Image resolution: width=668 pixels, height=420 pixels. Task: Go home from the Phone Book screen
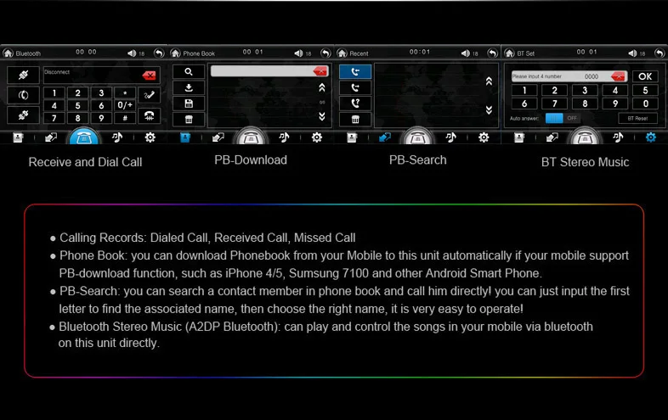[x=175, y=53]
